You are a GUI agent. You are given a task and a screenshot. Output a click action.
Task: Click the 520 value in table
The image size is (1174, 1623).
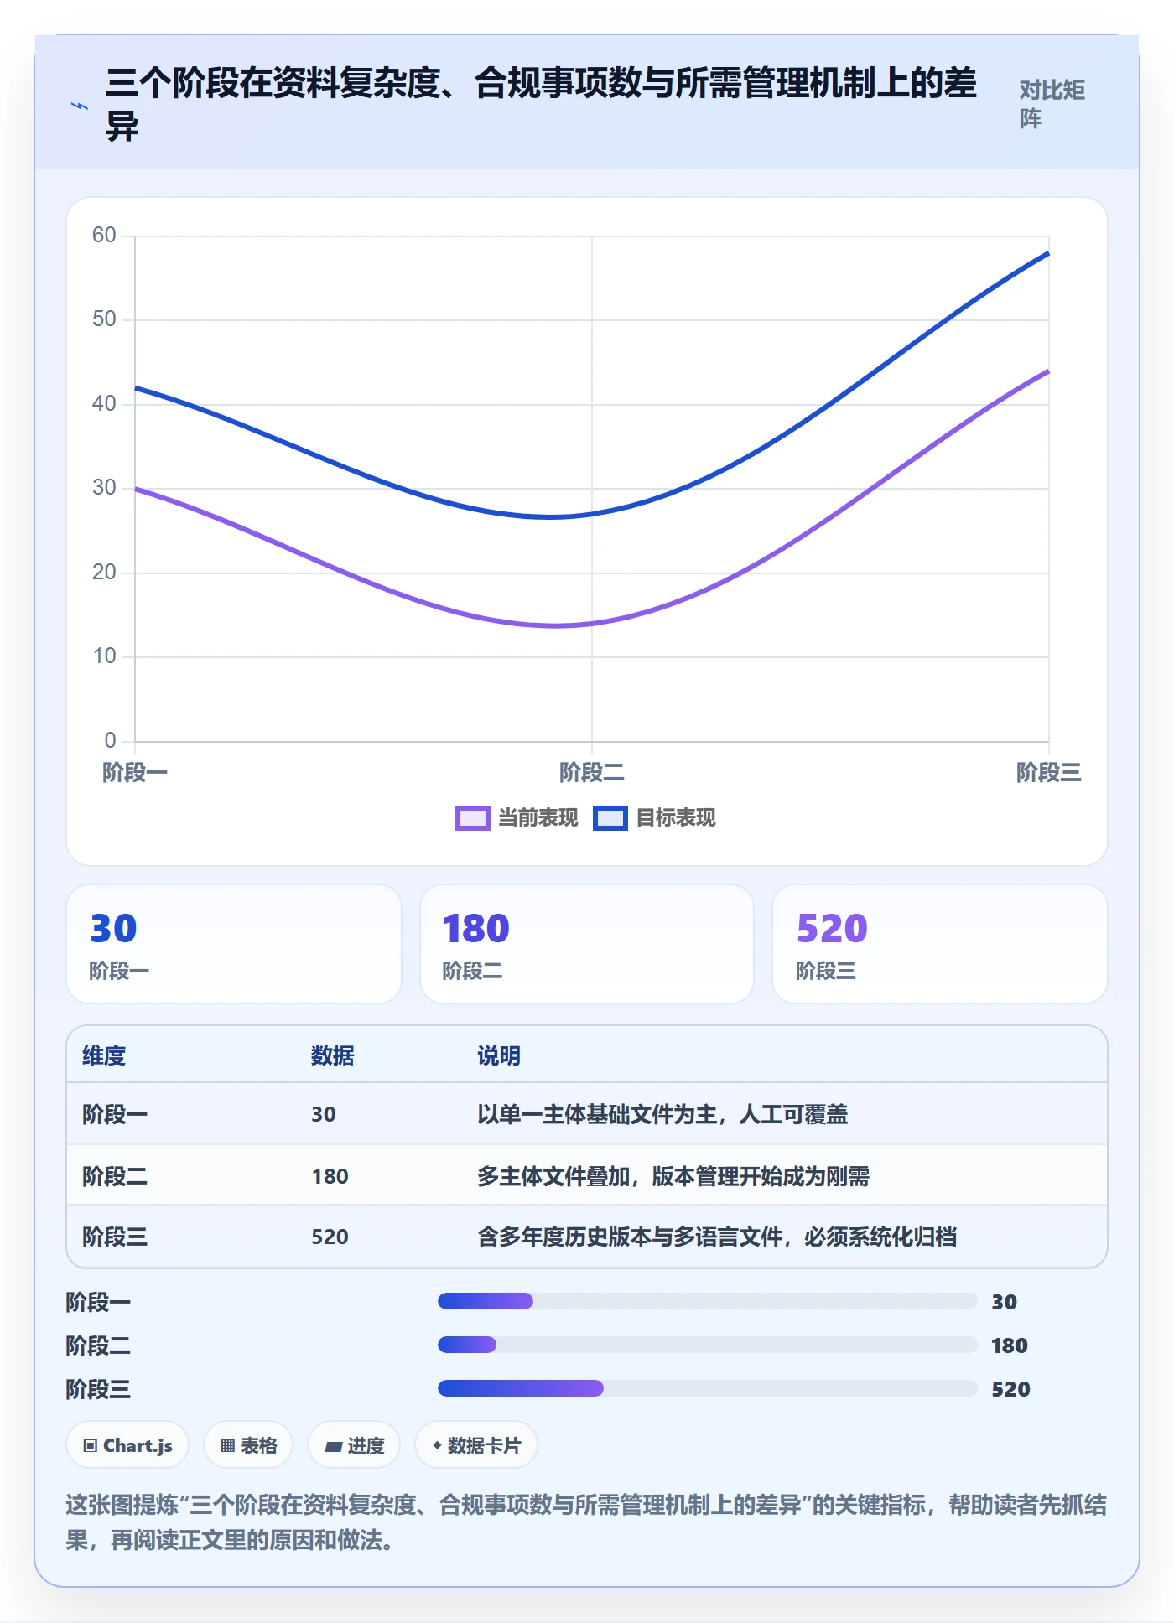click(330, 1237)
